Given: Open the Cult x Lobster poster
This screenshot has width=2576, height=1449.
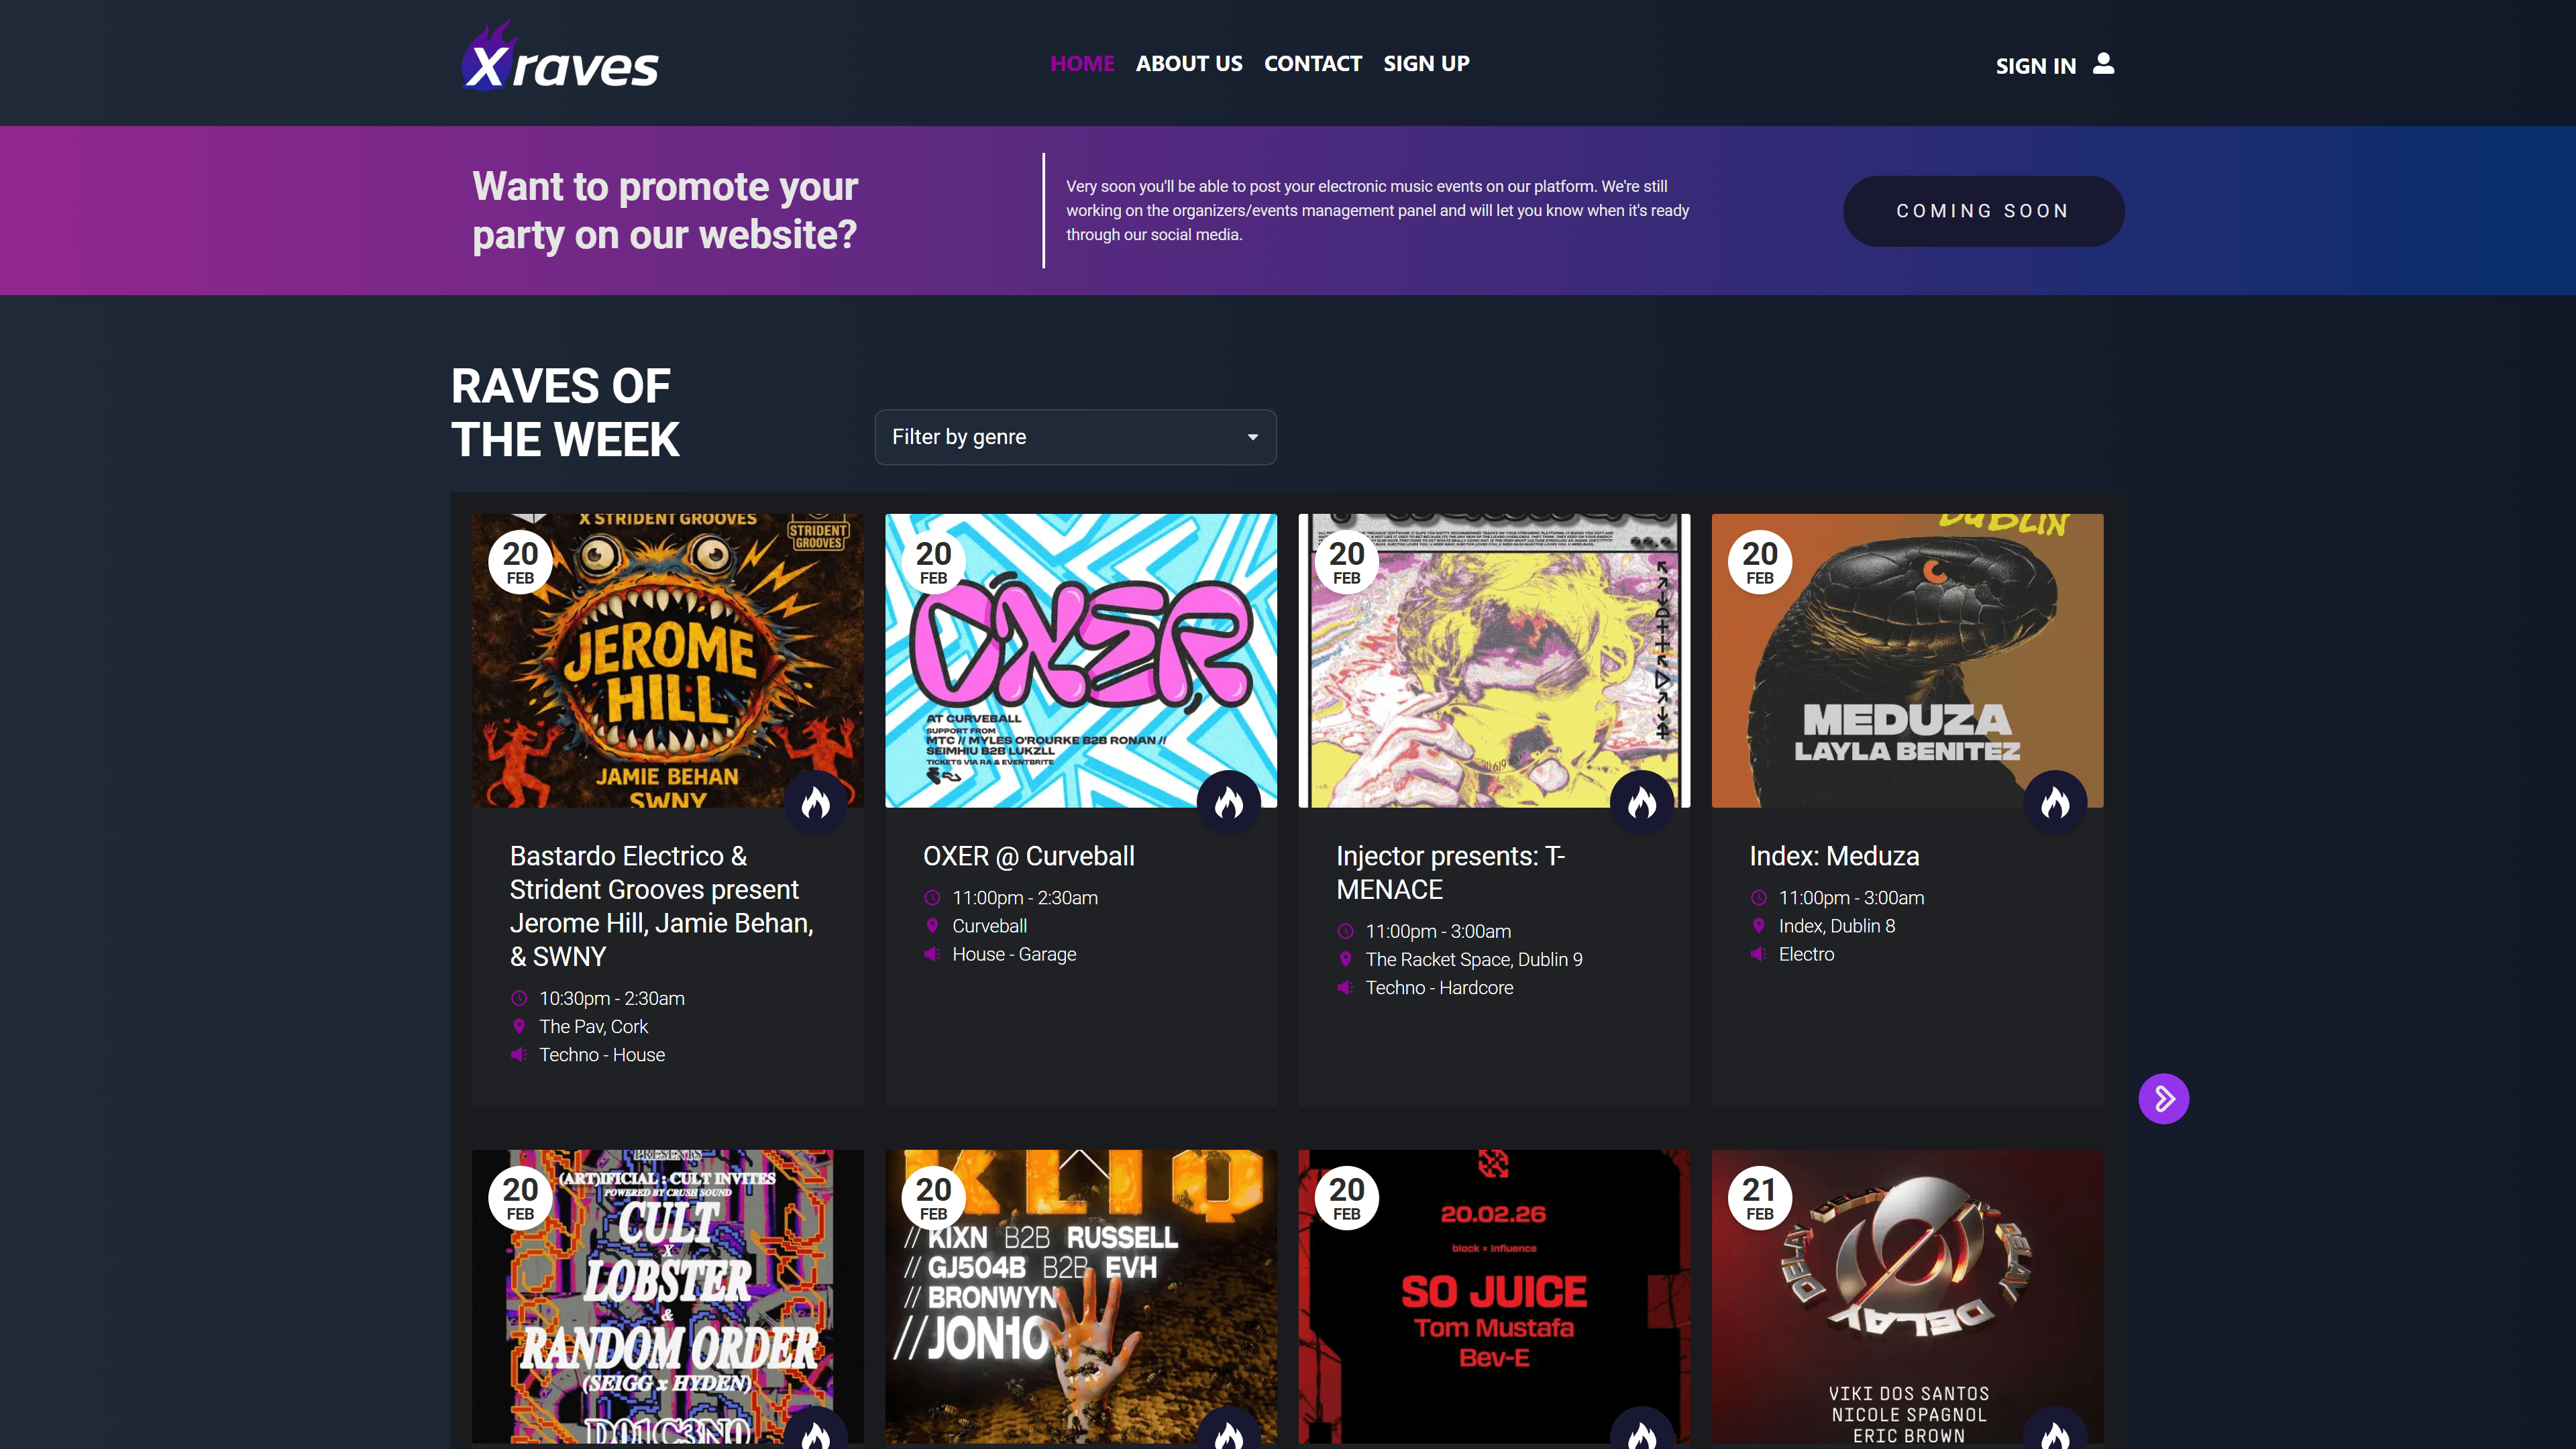Looking at the screenshot, I should tap(668, 1296).
